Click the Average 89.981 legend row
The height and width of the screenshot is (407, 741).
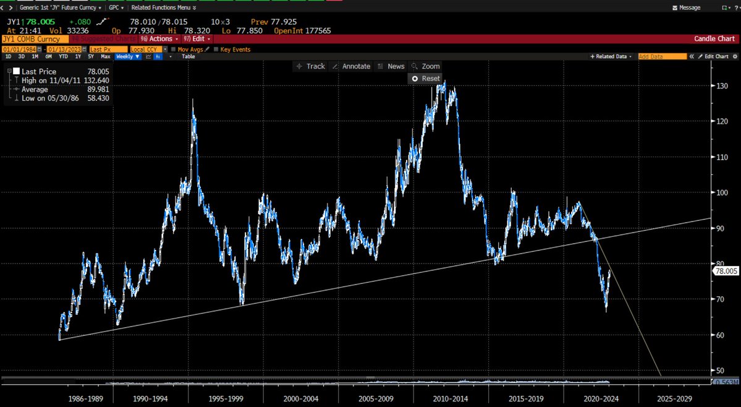tap(61, 89)
